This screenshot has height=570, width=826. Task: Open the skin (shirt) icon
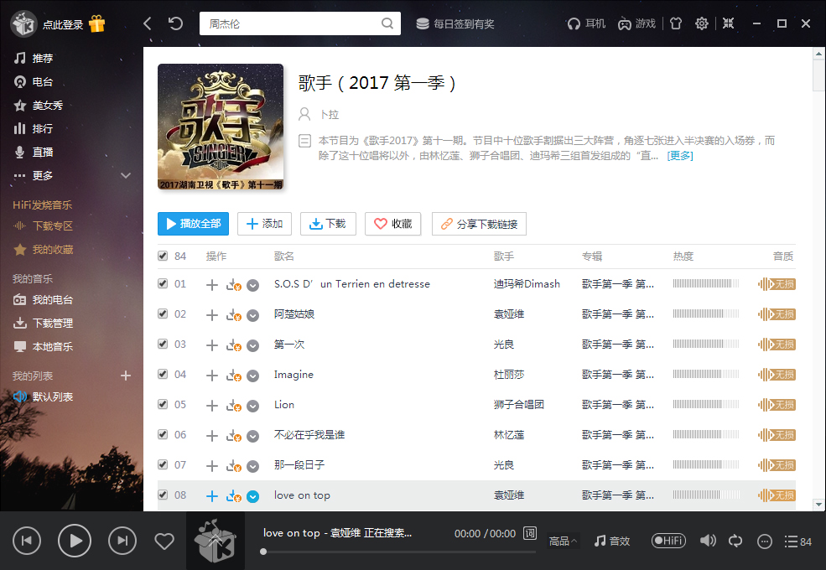675,23
